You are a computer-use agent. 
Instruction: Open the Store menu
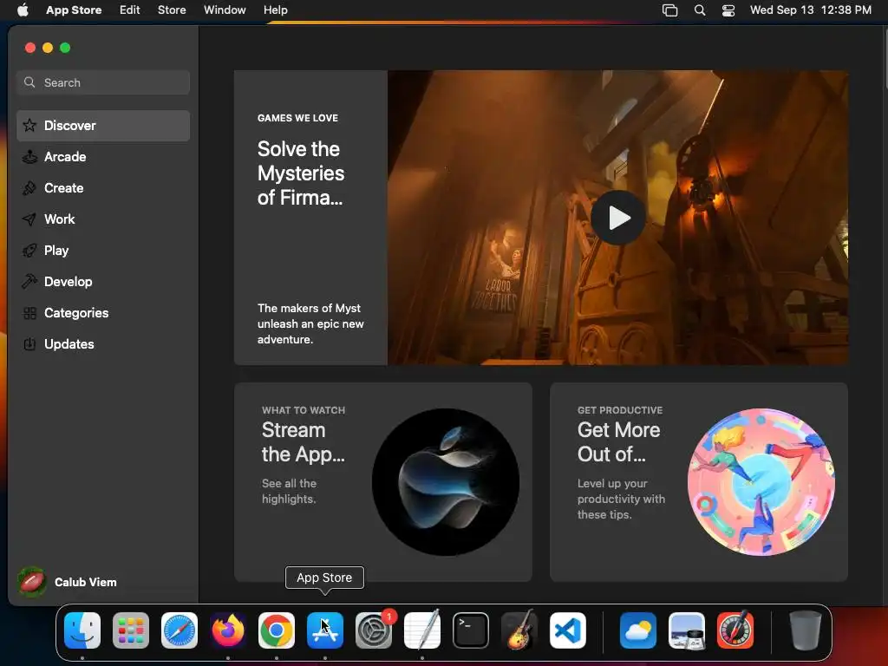click(172, 10)
